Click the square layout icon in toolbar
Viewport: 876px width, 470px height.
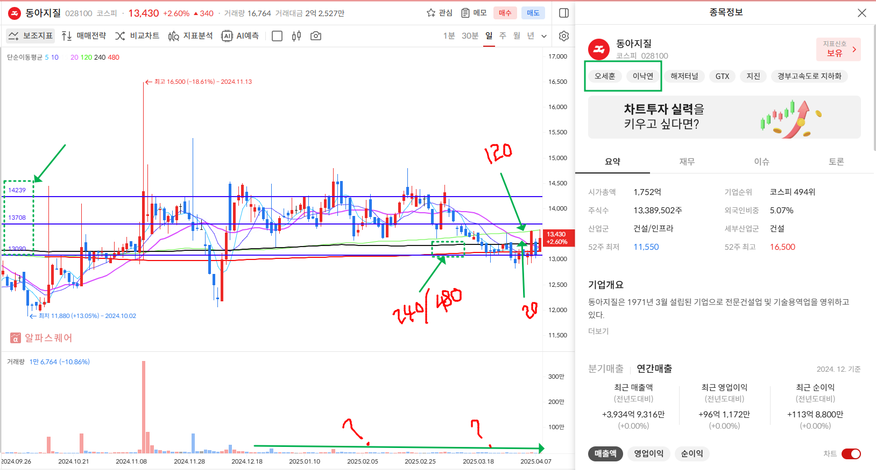277,36
